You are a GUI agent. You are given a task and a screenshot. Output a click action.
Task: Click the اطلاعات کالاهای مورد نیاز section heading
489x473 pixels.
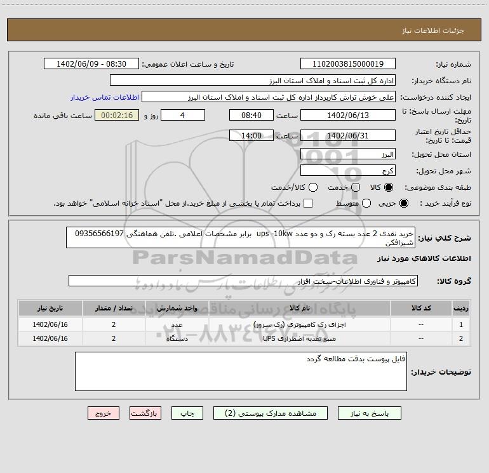click(424, 258)
